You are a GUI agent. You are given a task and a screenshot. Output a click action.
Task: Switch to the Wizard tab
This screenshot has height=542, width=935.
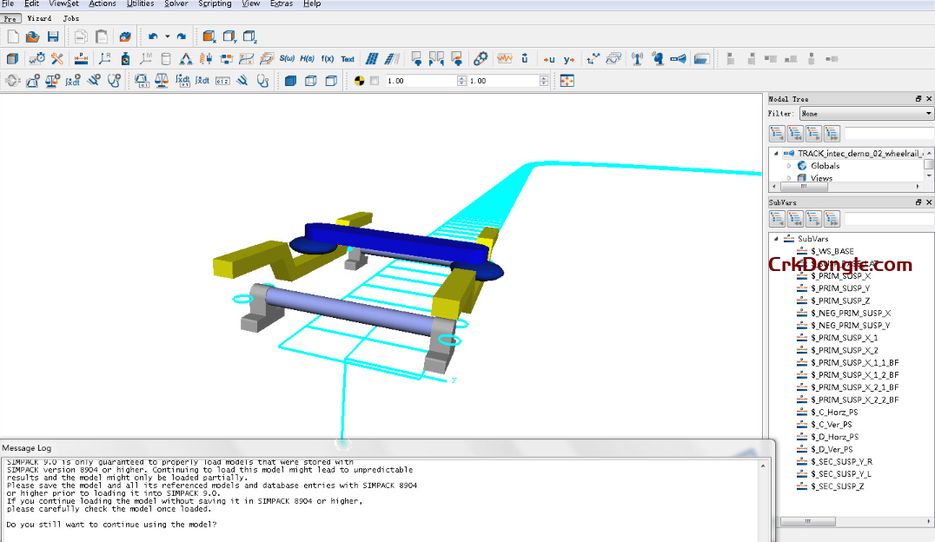pos(39,18)
